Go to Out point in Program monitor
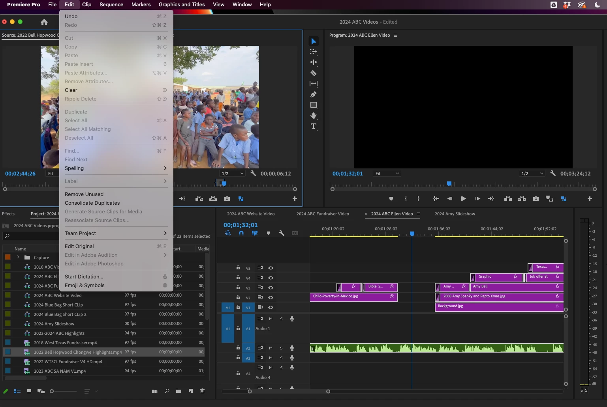 click(x=491, y=199)
